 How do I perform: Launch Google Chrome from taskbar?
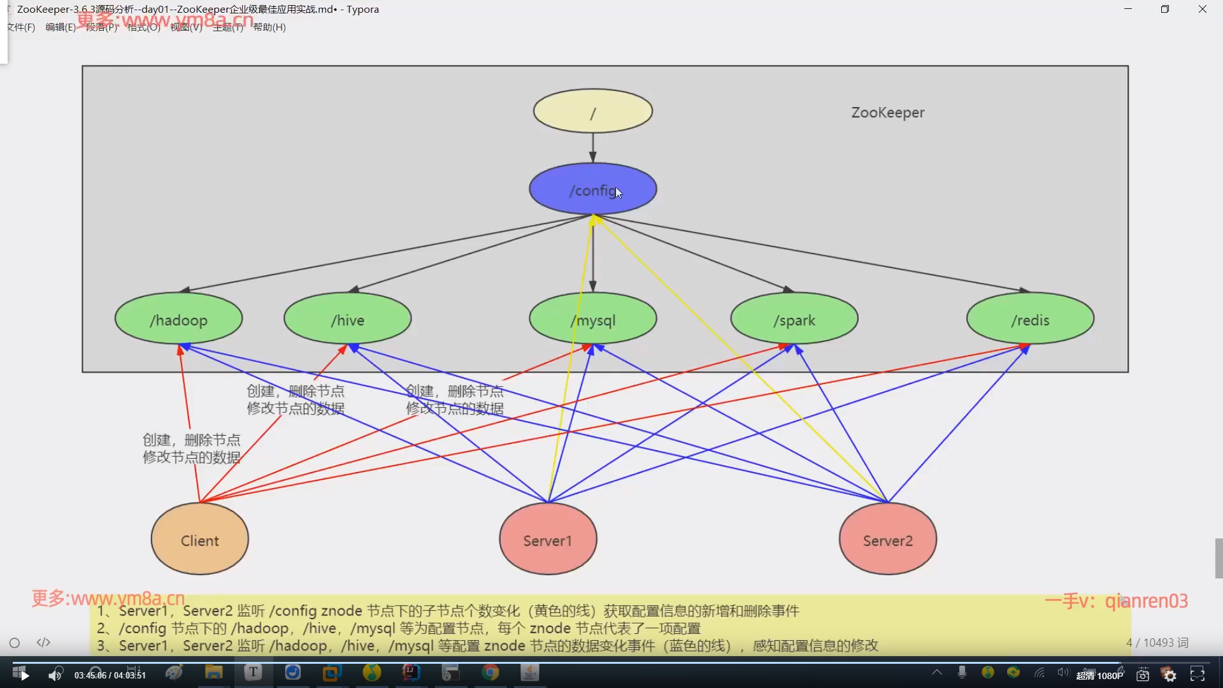coord(490,672)
